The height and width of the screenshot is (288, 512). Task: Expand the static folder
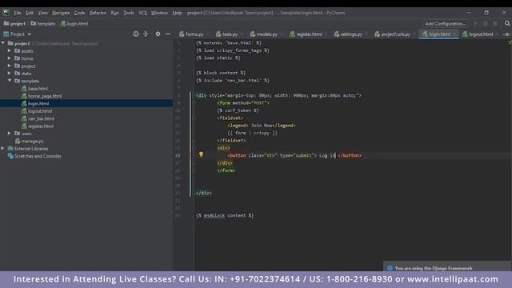click(10, 73)
